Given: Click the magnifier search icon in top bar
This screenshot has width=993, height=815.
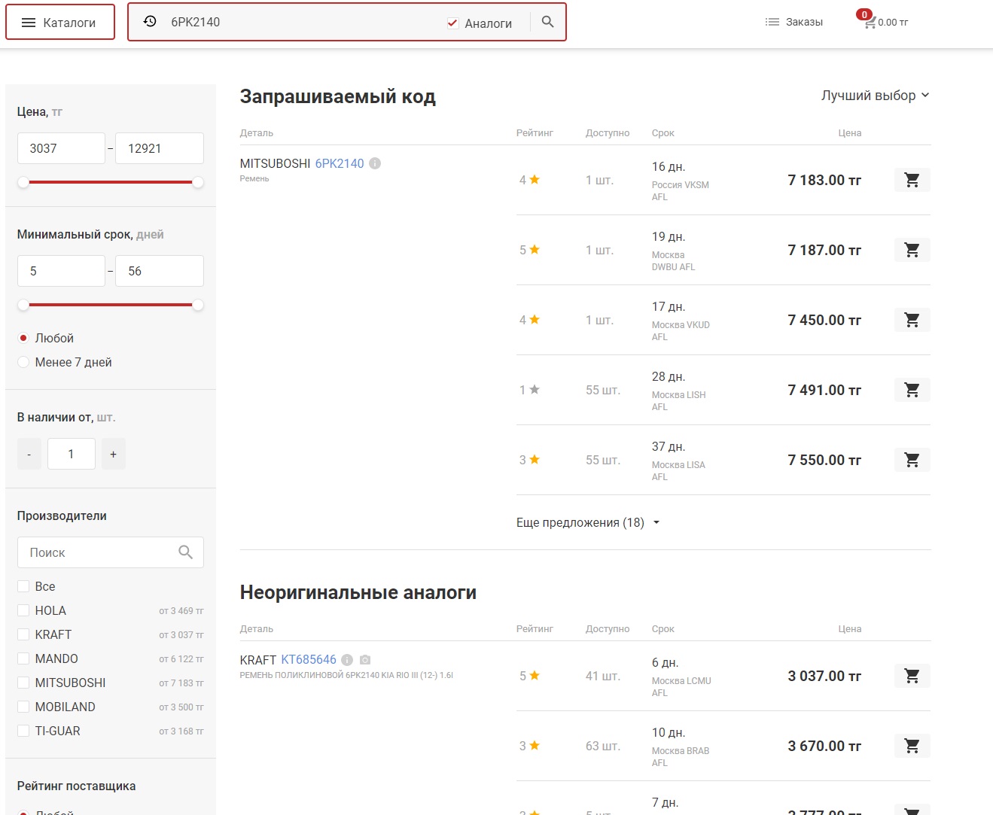Looking at the screenshot, I should 548,22.
